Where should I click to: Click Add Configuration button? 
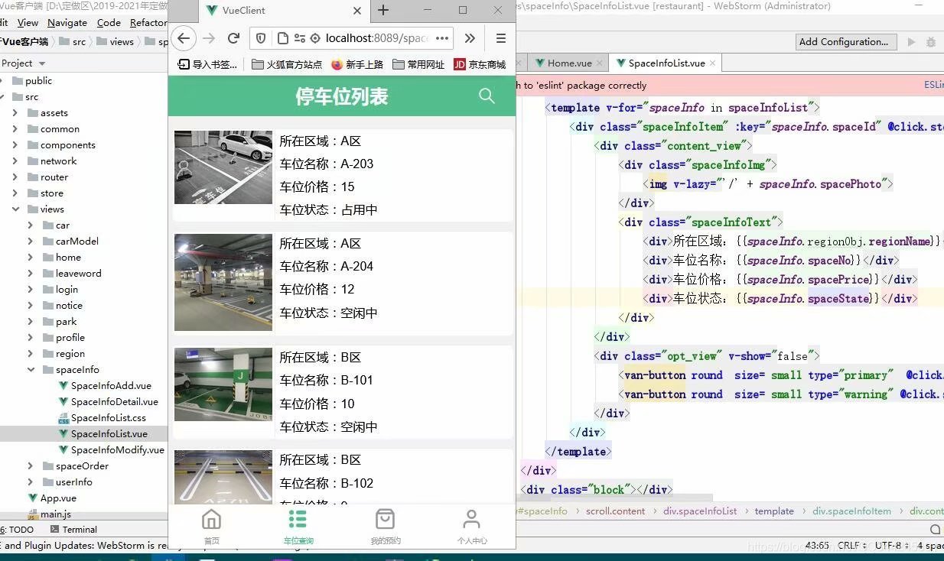tap(844, 42)
